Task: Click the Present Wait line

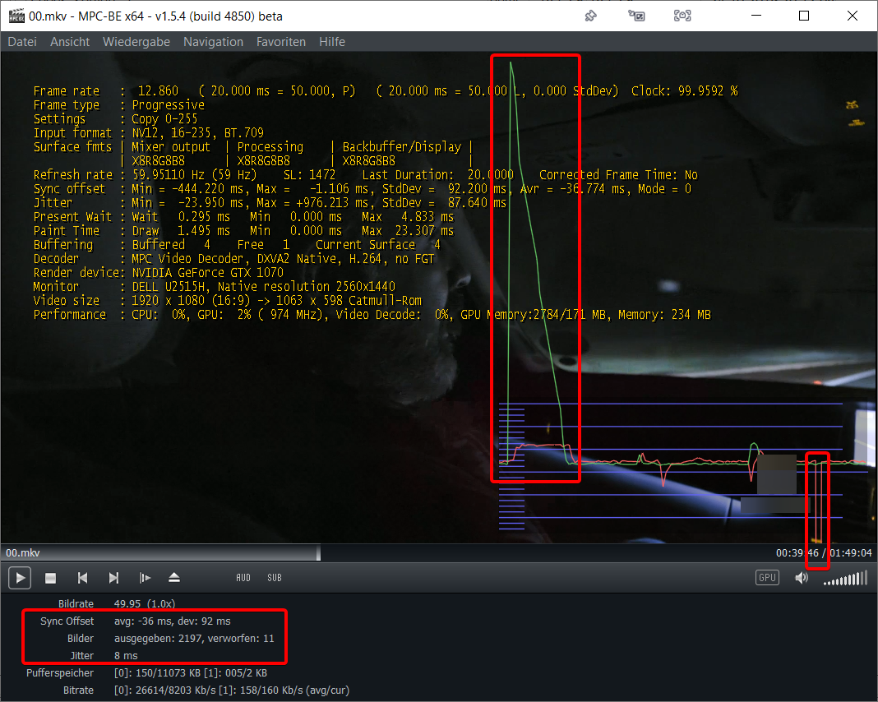Action: (x=243, y=217)
